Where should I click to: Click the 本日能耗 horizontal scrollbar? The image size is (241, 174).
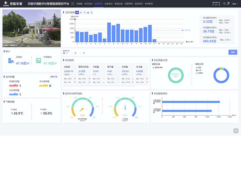click(99, 86)
